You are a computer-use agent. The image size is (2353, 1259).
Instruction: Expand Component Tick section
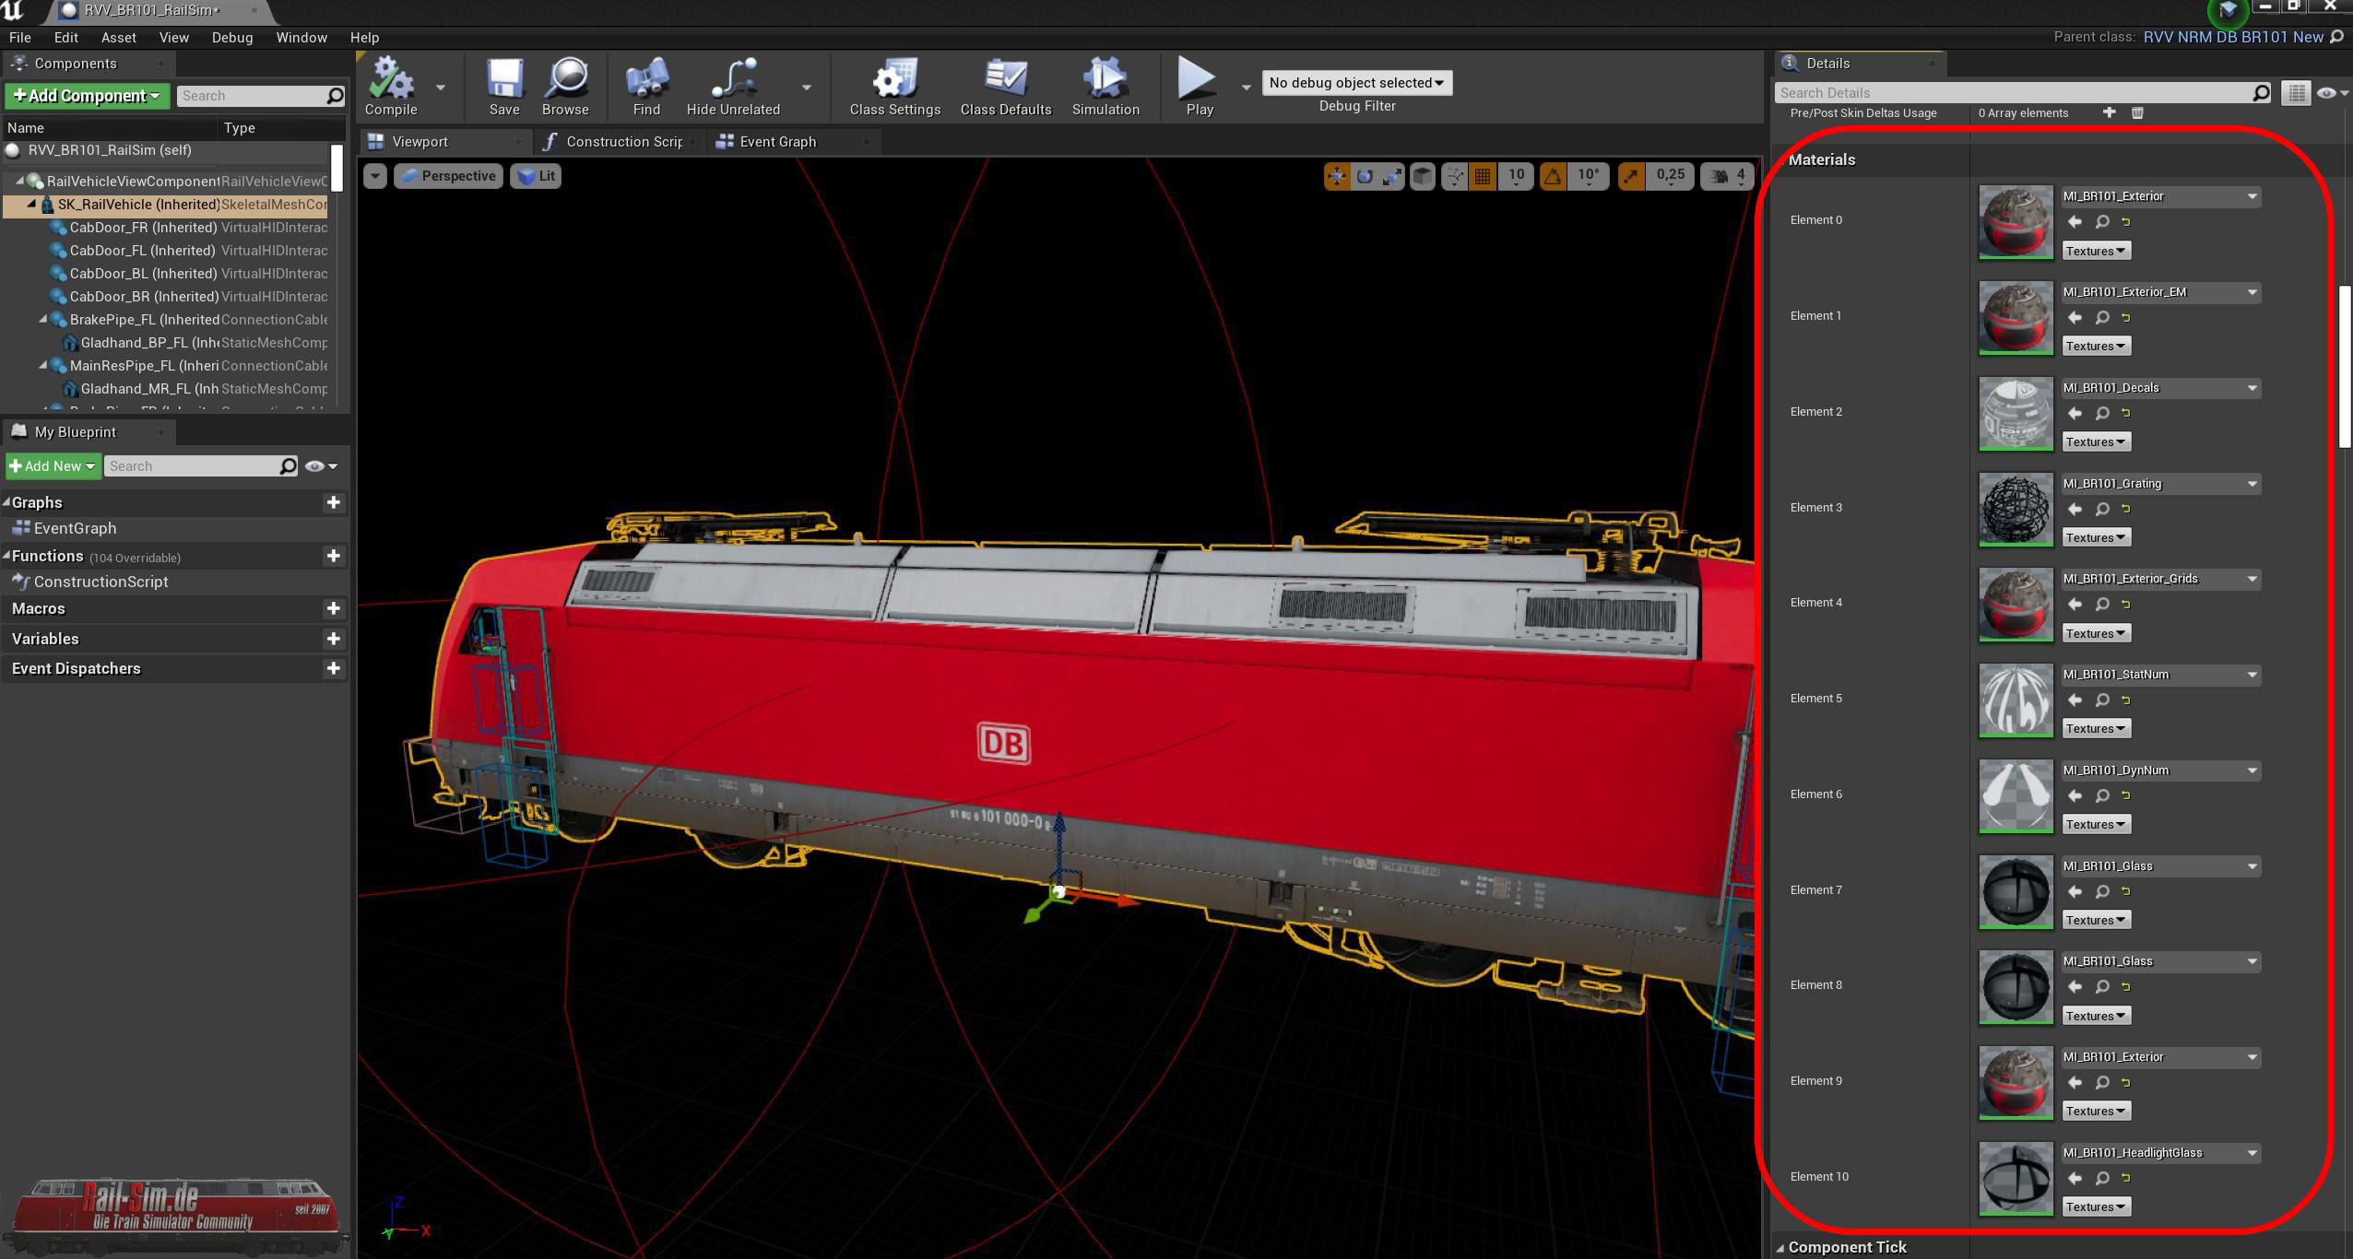[1780, 1248]
